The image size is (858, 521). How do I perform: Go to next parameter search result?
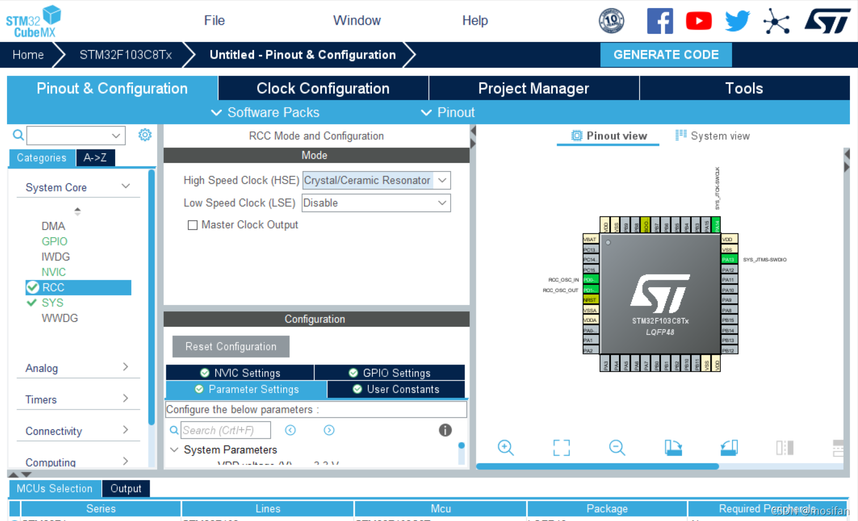[329, 430]
